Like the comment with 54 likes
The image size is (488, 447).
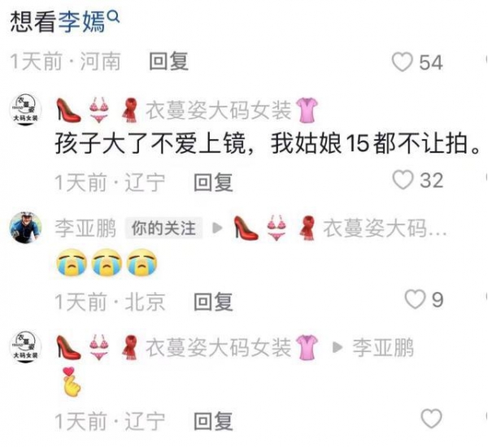403,62
